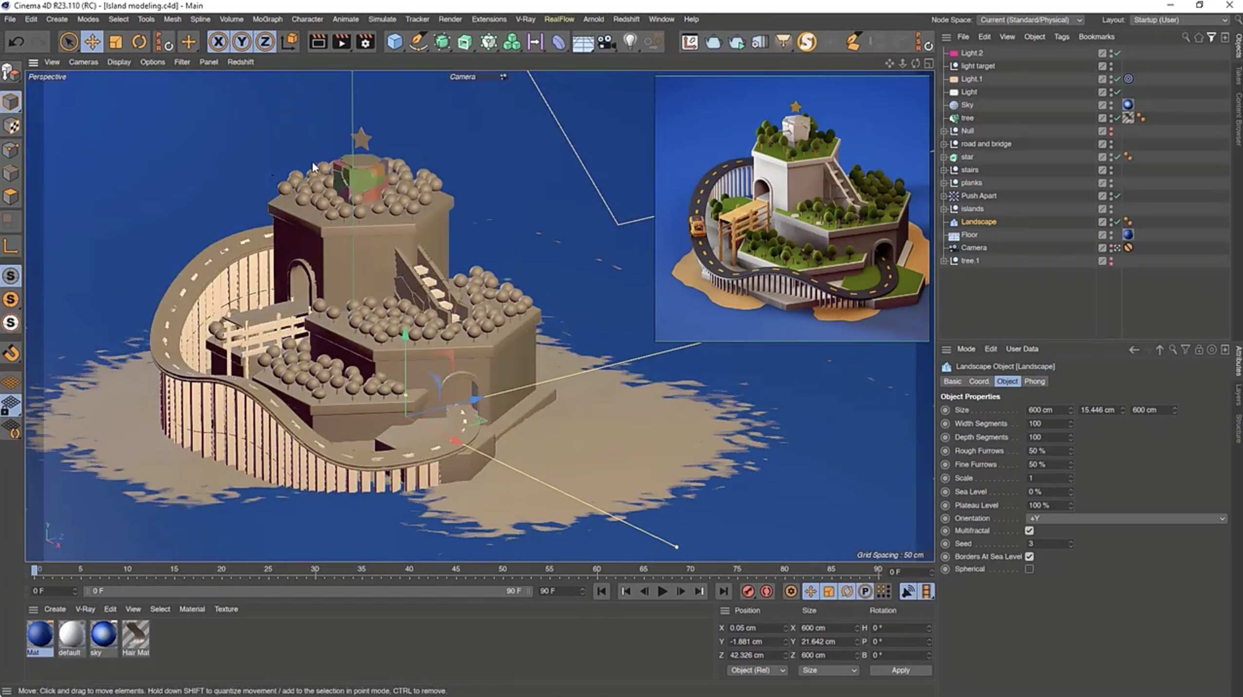Image resolution: width=1243 pixels, height=697 pixels.
Task: Toggle the Y axis lock icon
Action: 241,42
